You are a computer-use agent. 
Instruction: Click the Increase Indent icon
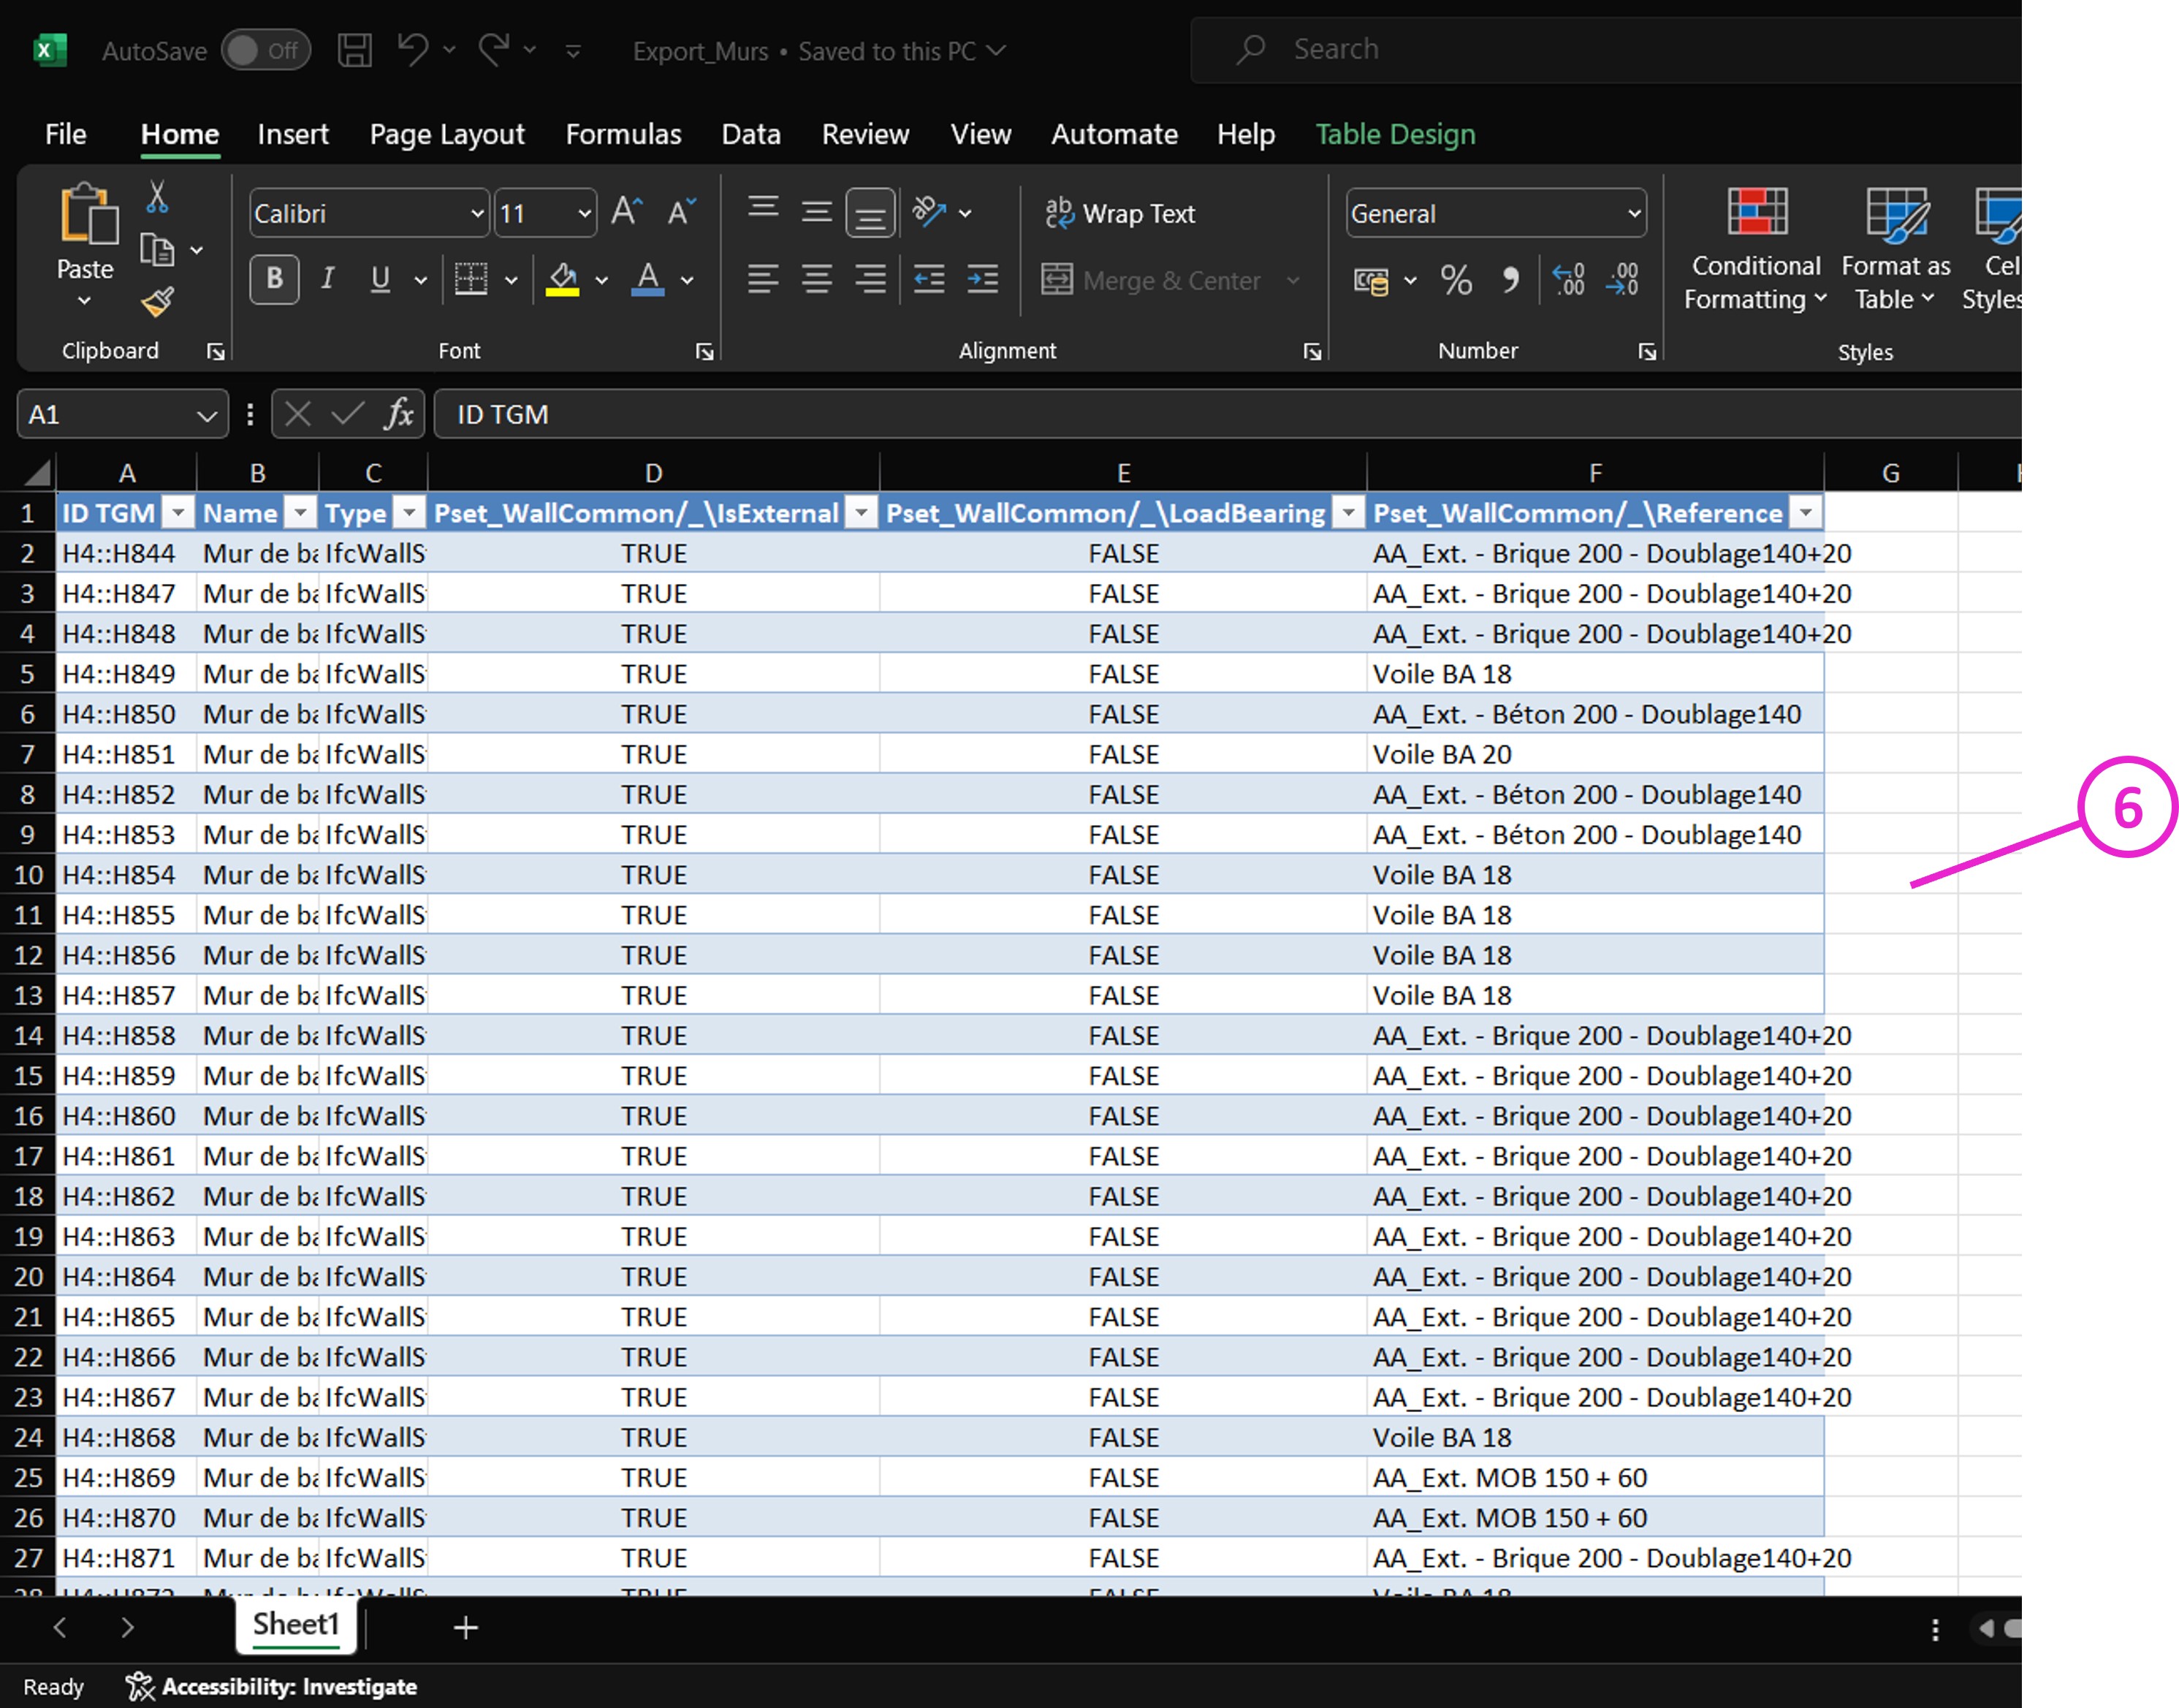click(x=983, y=279)
